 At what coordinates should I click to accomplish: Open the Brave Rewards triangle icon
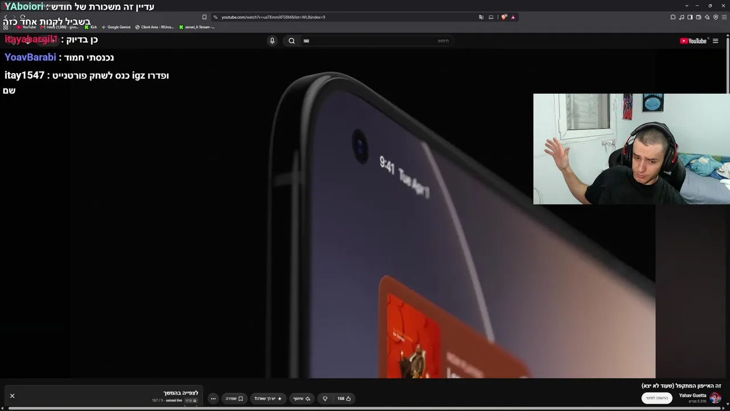tap(513, 17)
